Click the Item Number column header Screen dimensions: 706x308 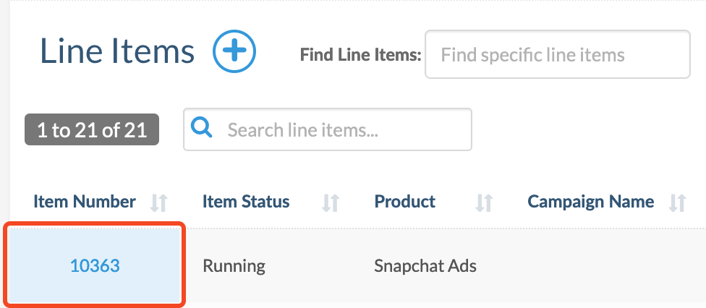pos(84,201)
